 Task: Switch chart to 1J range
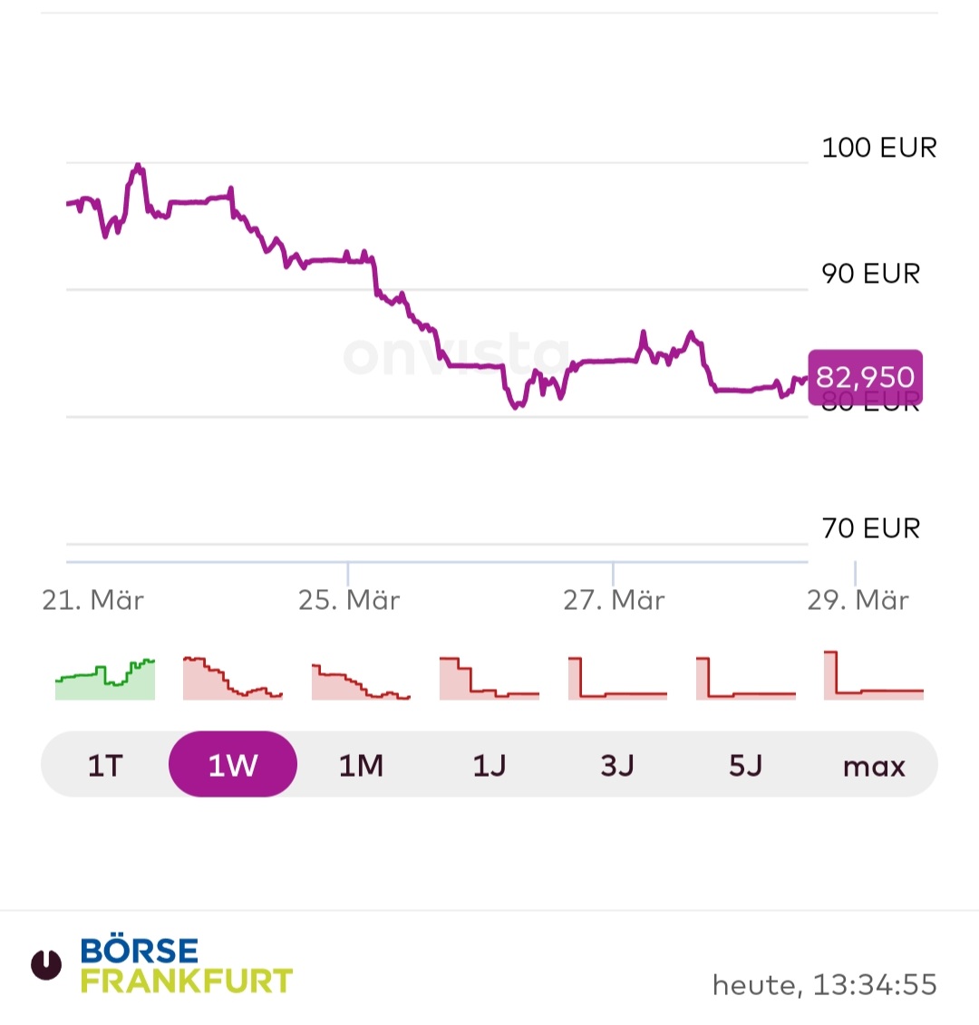[489, 766]
